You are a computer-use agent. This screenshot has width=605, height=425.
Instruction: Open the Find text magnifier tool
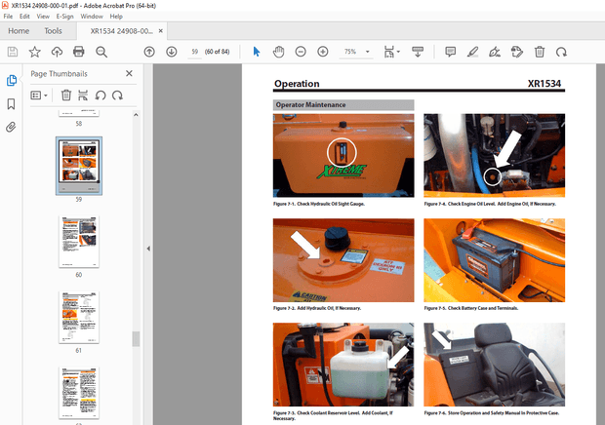point(101,52)
